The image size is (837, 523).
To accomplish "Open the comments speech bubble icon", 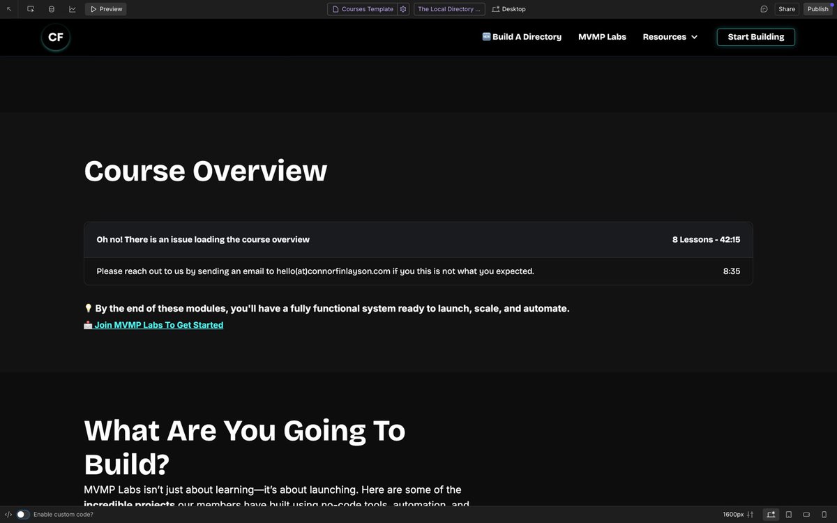I will point(764,9).
